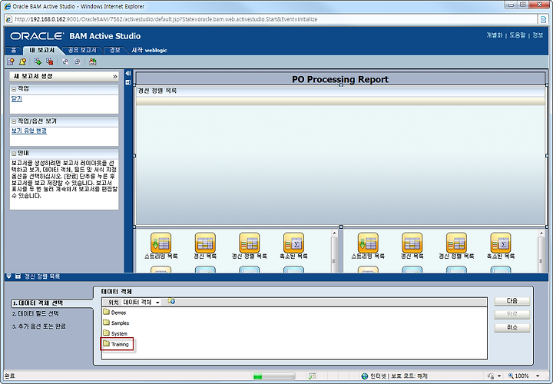Viewport: 553px width, 384px height.
Task: Select 갱신 정렬 목록 view in left pane
Action: [x=249, y=246]
